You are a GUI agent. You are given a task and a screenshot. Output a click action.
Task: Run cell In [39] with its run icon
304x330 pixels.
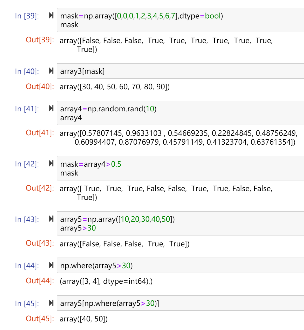[x=51, y=16]
